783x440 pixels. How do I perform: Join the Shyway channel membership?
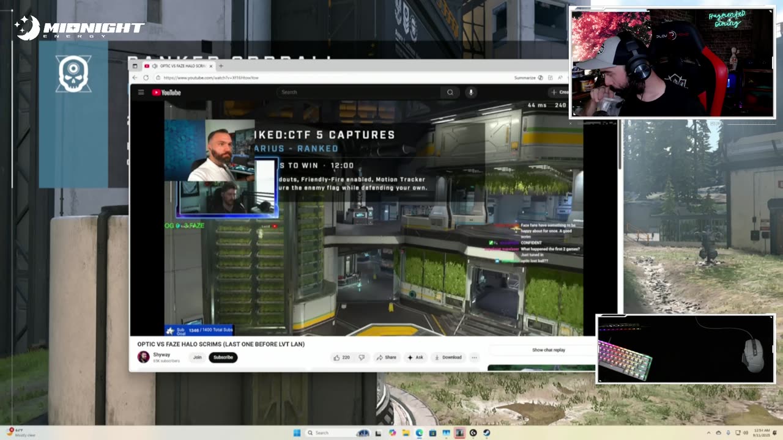(x=198, y=358)
